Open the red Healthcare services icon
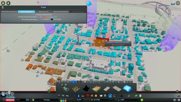The height and width of the screenshot is (102, 181). click(x=88, y=96)
